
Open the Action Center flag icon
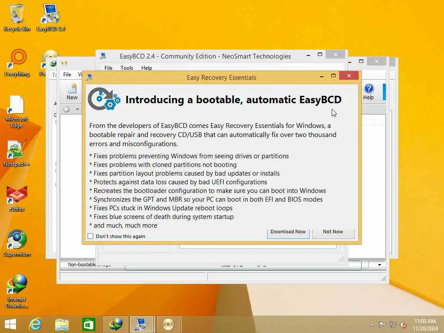tap(382, 324)
